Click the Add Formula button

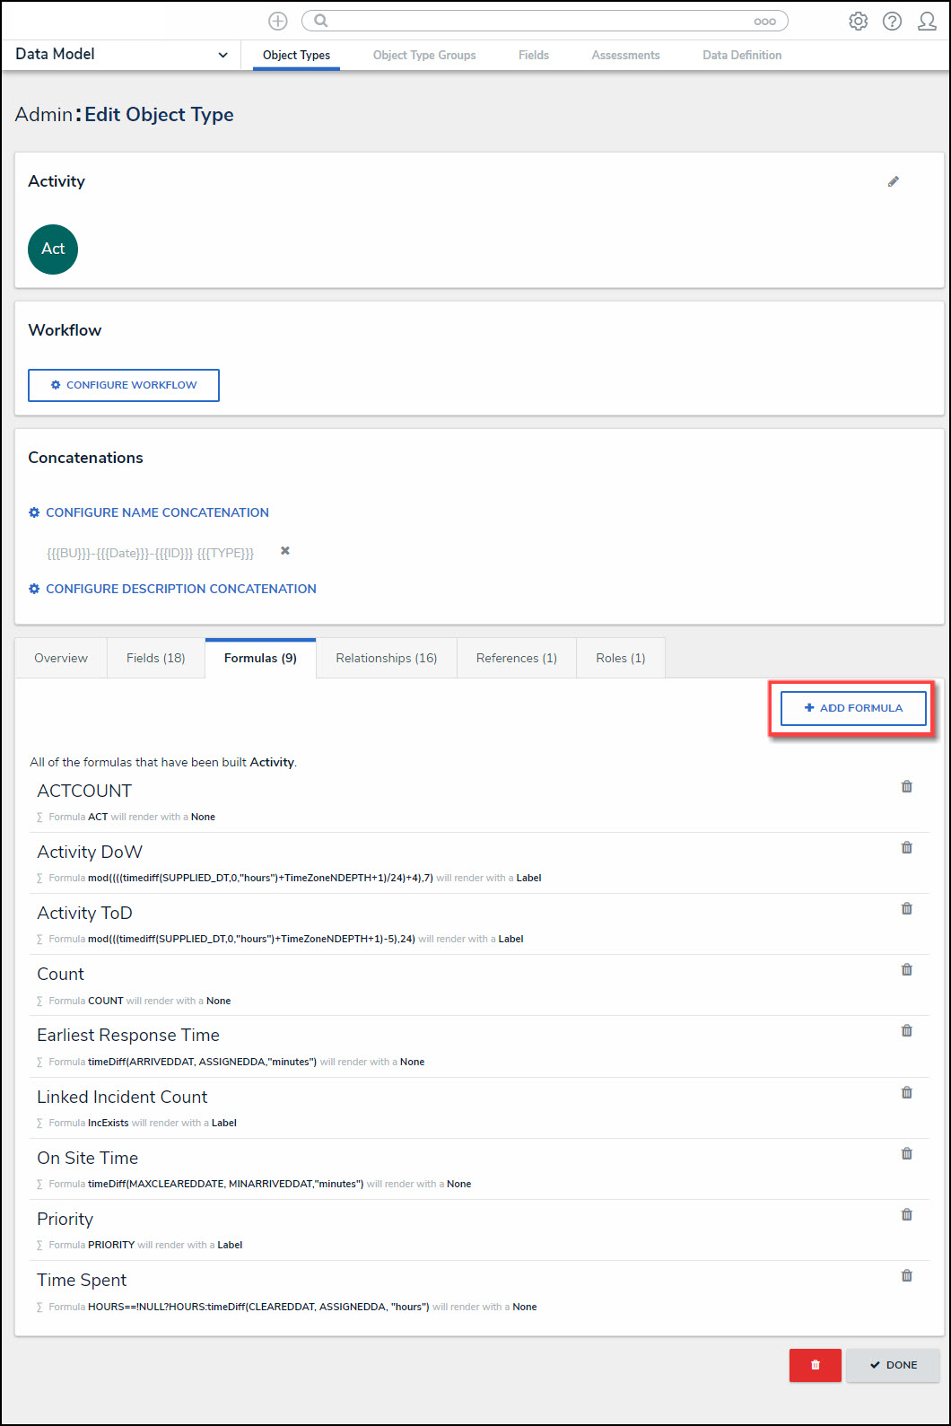(x=853, y=708)
